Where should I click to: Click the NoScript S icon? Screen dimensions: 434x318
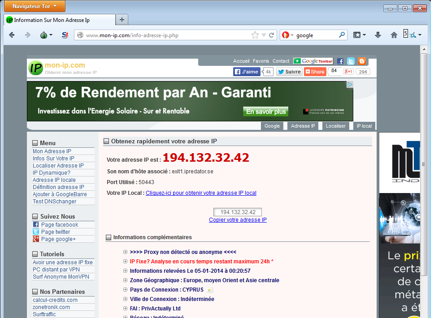point(65,35)
